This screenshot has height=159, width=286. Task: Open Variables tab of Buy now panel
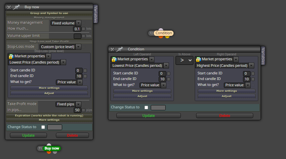pyautogui.click(x=96, y=14)
